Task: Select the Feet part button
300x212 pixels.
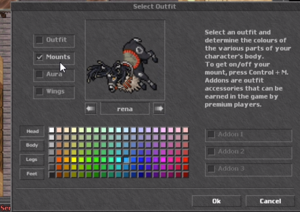Action: (x=32, y=174)
